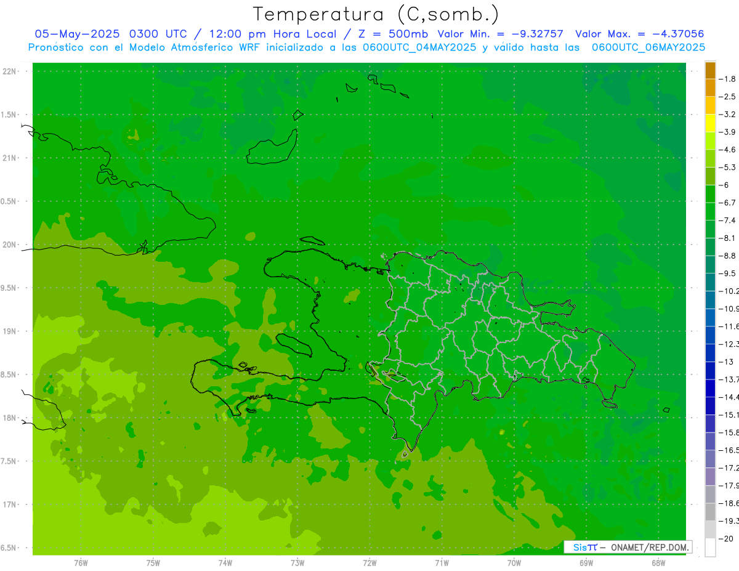Click the '-13' colorbar label

point(726,362)
